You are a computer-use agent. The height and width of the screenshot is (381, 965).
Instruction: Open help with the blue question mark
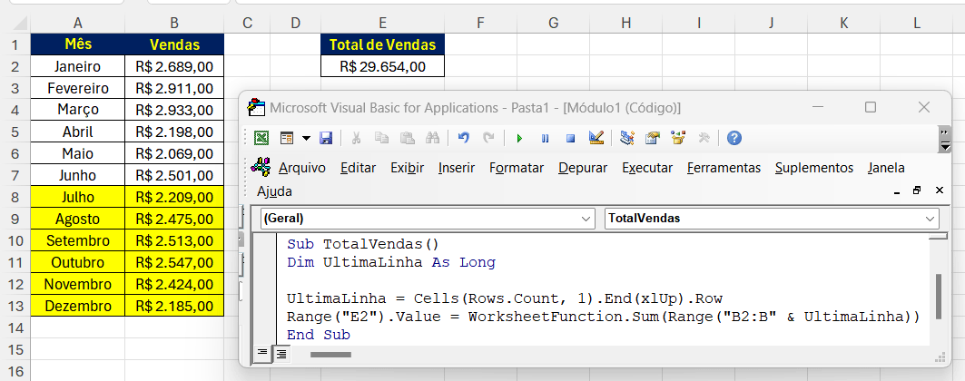pyautogui.click(x=734, y=138)
